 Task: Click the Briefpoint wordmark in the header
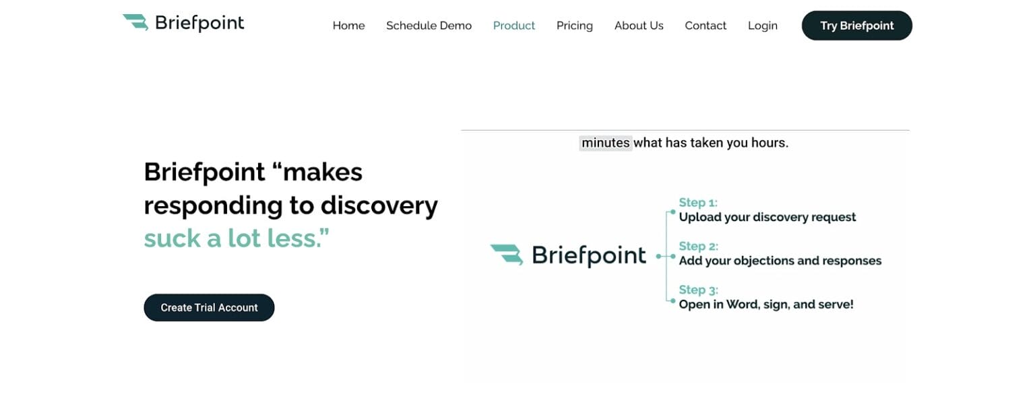click(x=199, y=24)
